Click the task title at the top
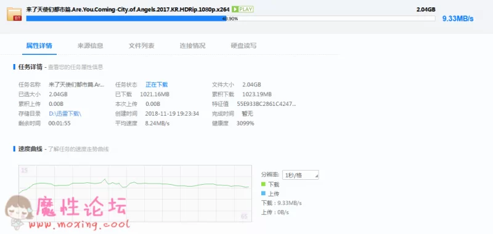 128,9
